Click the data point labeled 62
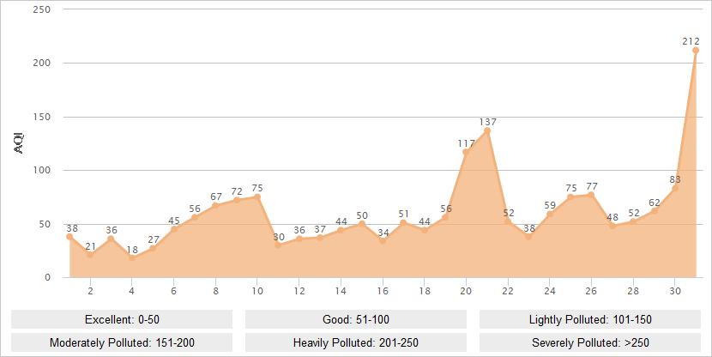 654,211
